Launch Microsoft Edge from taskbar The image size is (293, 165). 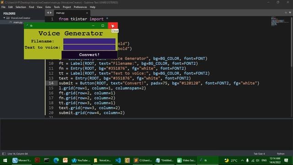click(x=56, y=160)
